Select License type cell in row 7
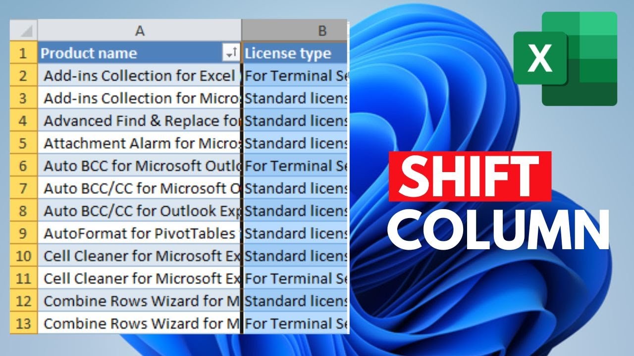 click(x=296, y=188)
